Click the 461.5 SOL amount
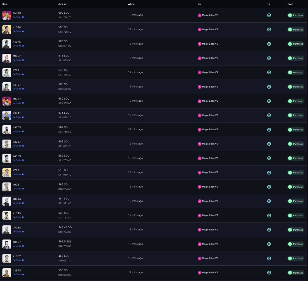Image resolution: width=308 pixels, height=281 pixels. click(65, 241)
